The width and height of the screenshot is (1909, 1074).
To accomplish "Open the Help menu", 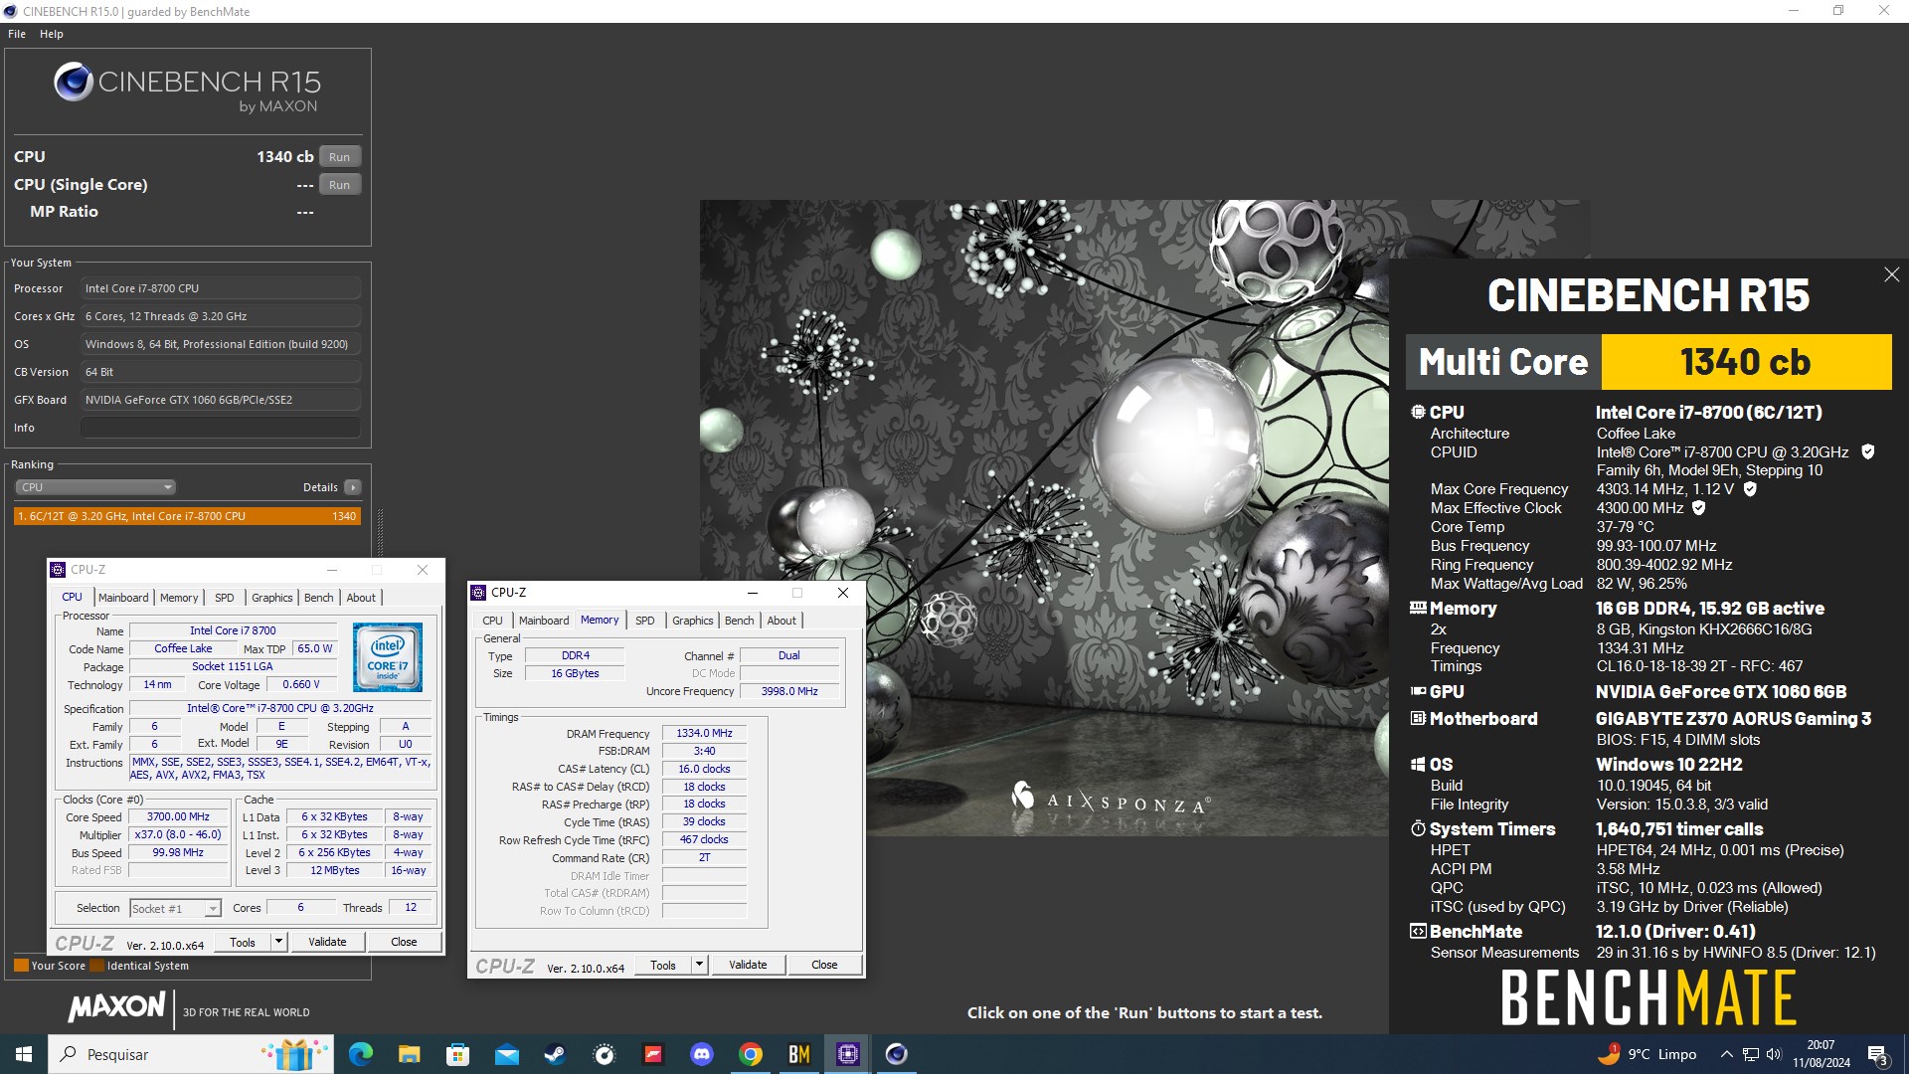I will (x=52, y=34).
